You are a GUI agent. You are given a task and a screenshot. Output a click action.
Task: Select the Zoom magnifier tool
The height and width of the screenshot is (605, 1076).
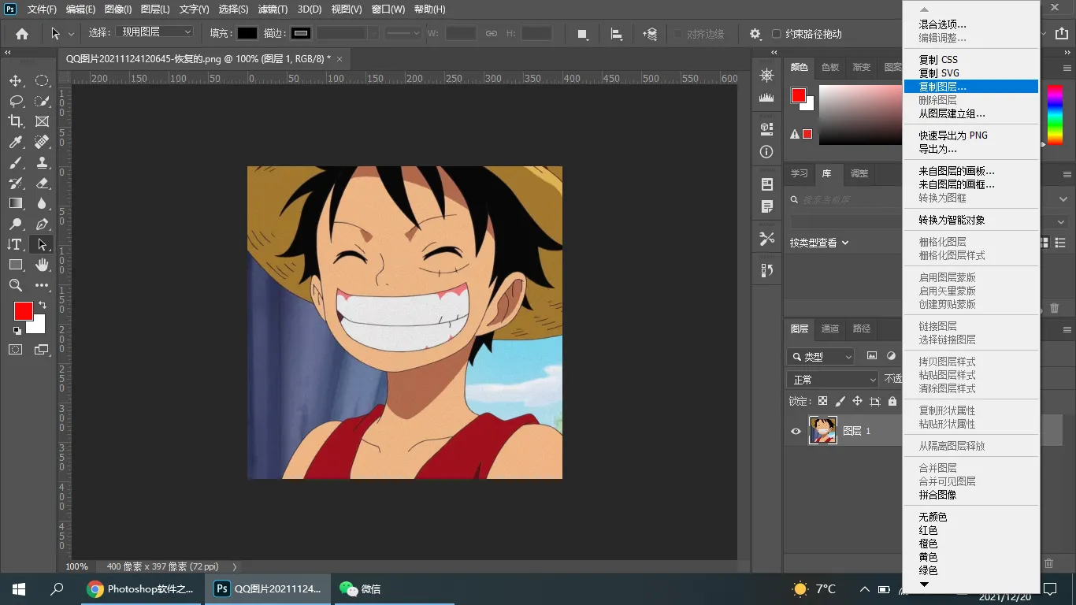tap(16, 285)
